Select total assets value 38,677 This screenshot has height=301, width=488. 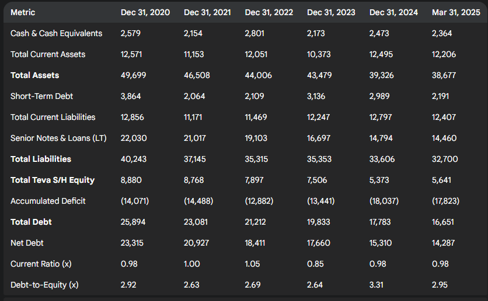coord(444,75)
